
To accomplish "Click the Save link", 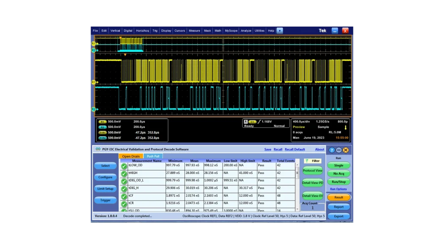I will pyautogui.click(x=268, y=149).
